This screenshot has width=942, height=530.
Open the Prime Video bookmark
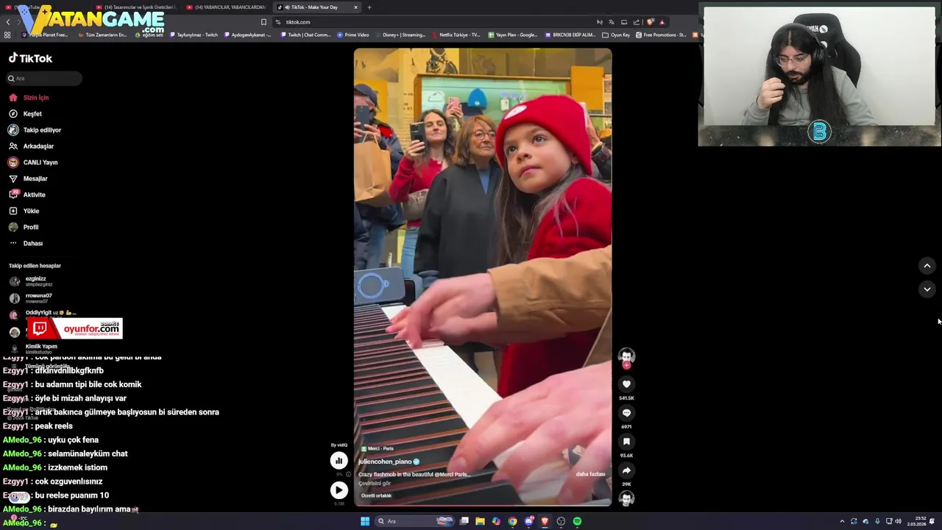click(x=353, y=35)
